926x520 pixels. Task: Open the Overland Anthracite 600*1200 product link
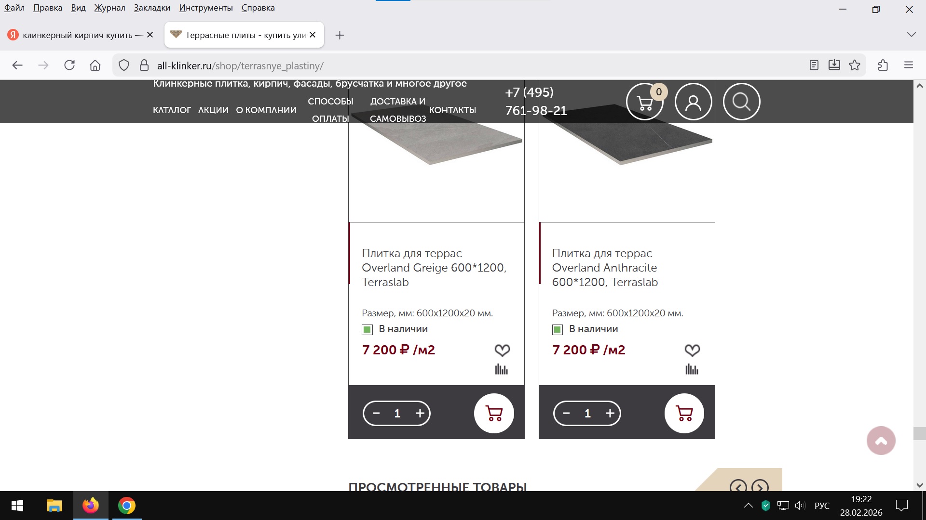[605, 268]
